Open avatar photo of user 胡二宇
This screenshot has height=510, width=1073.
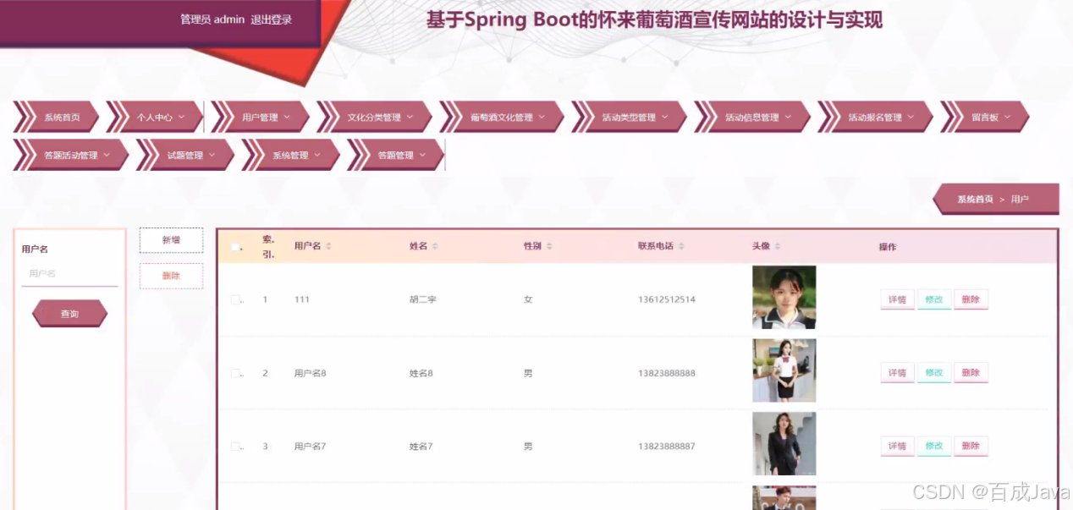(x=784, y=297)
